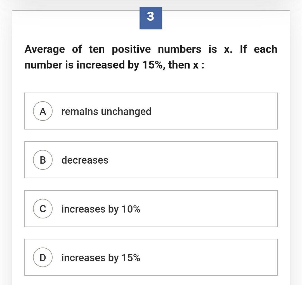
Task: Select the circular B option marker
Action: pyautogui.click(x=43, y=160)
